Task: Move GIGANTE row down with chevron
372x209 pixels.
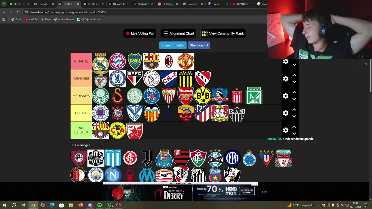Action: point(294,65)
